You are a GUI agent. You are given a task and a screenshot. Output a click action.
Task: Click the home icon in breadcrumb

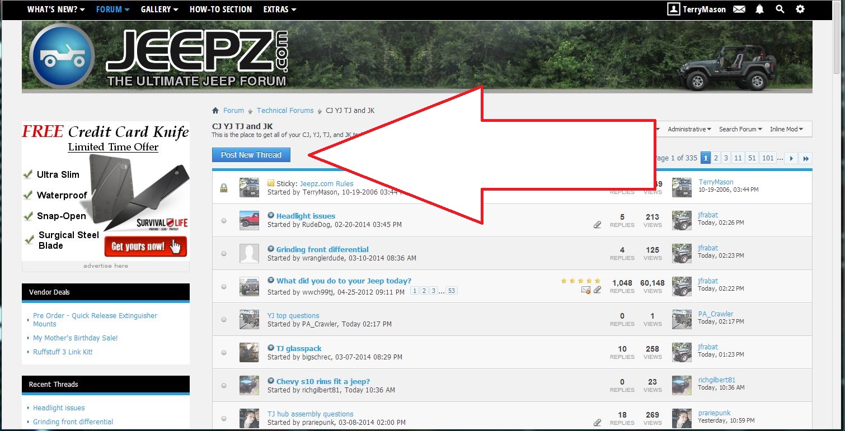[x=215, y=111]
